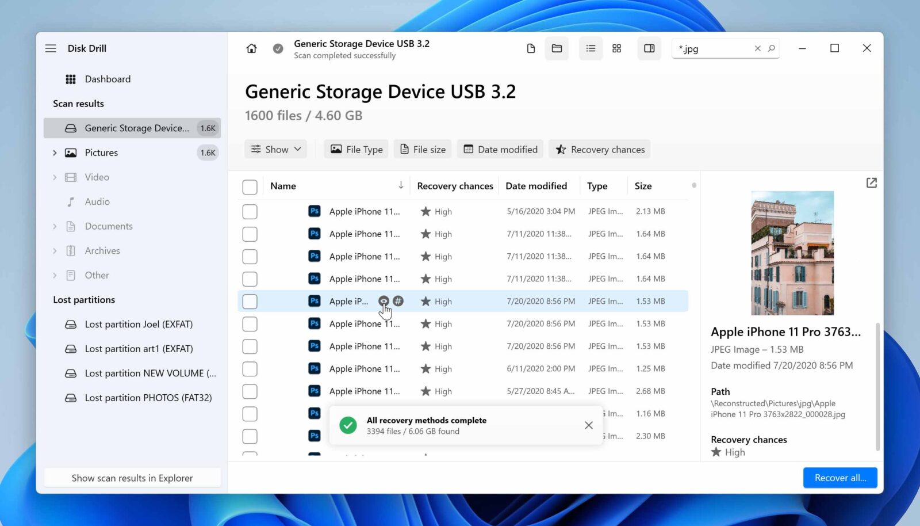This screenshot has height=526, width=920.
Task: Open the Dashboard from the sidebar
Action: 108,79
